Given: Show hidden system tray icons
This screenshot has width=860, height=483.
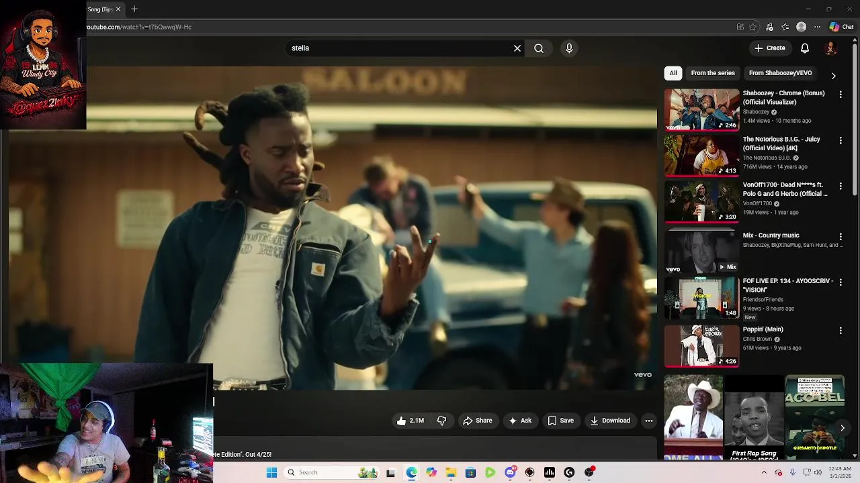Looking at the screenshot, I should (764, 472).
